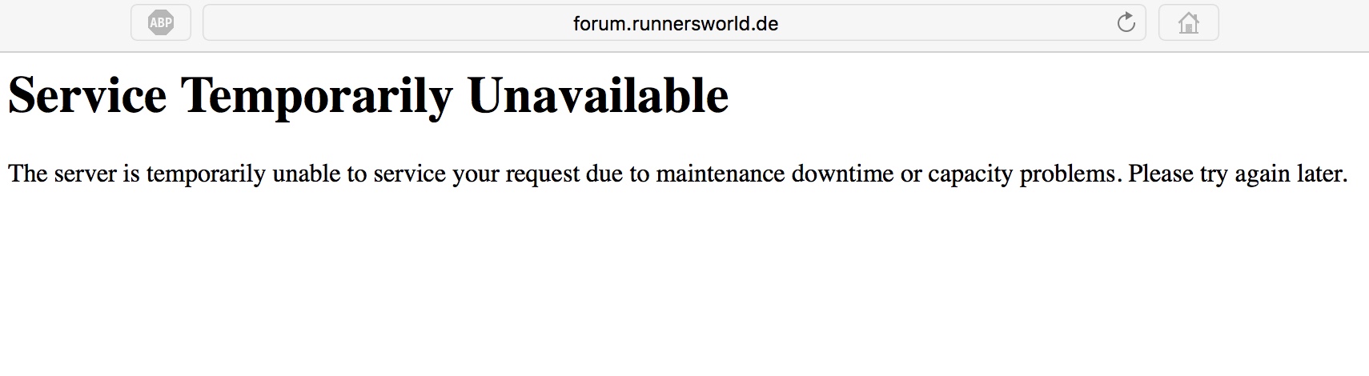
Task: Focus the address bar left of the URL
Action: [384, 22]
